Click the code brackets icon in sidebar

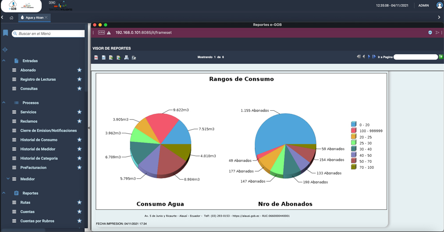5,50
